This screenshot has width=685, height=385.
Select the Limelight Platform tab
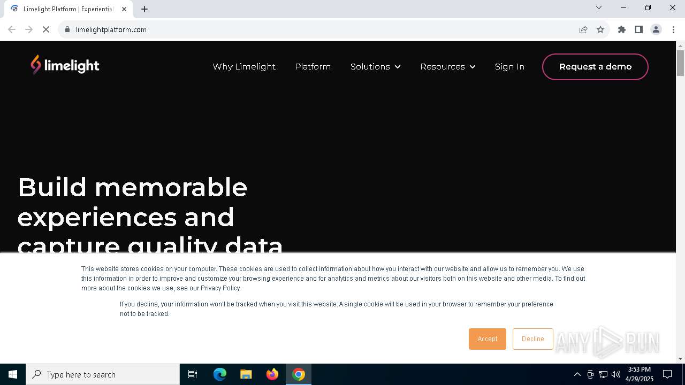pyautogui.click(x=68, y=9)
